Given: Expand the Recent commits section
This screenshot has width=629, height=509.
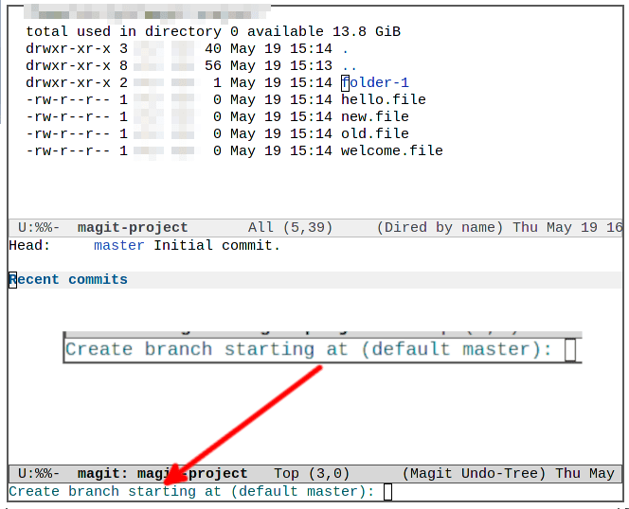Looking at the screenshot, I should tap(68, 279).
